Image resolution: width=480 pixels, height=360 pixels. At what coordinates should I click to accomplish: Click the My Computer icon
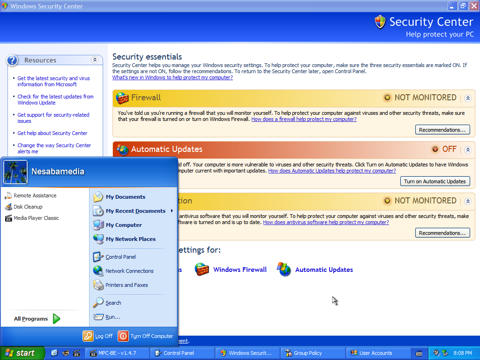98,225
